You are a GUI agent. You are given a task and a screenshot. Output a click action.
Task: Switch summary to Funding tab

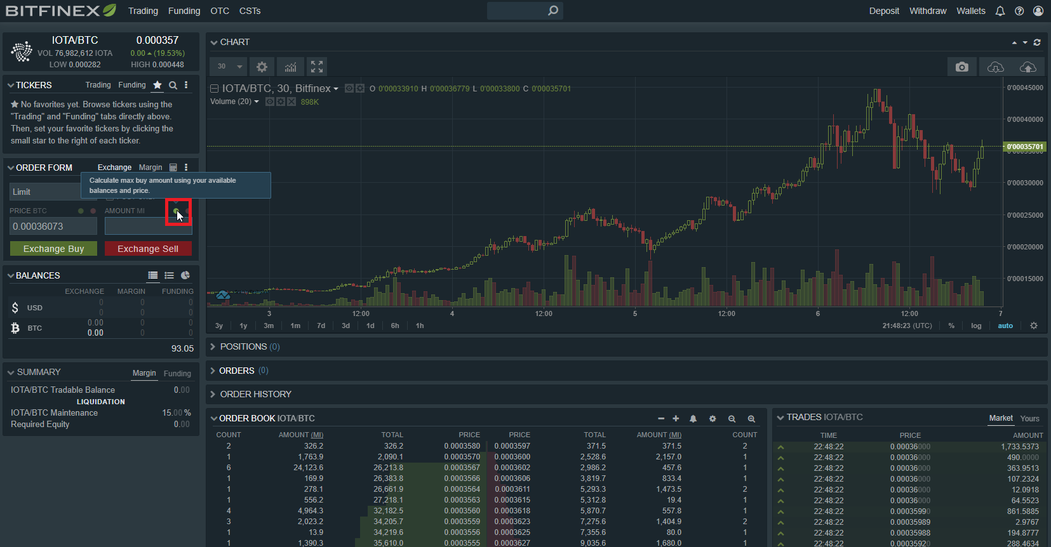(177, 374)
